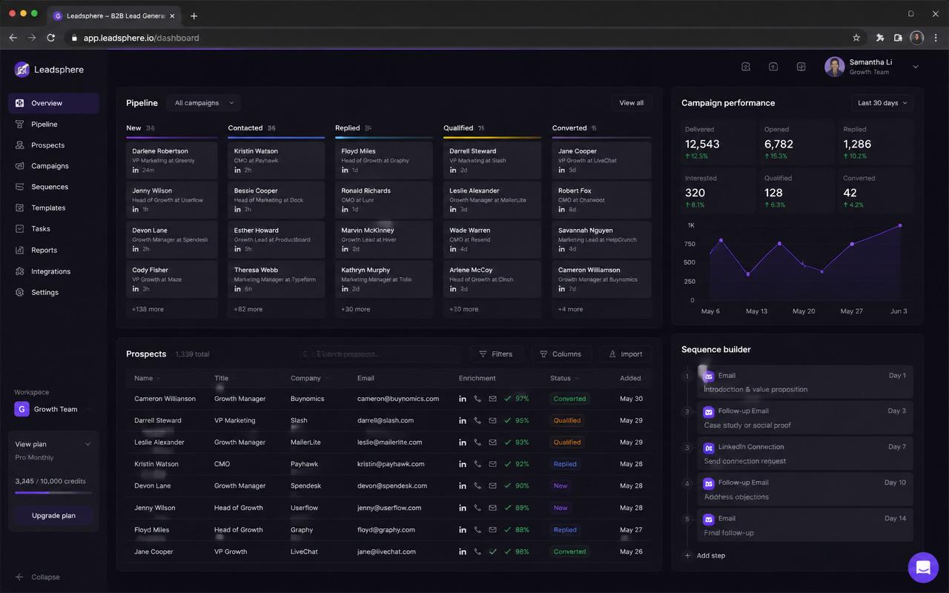Click the Converted 42 stat card

click(875, 191)
